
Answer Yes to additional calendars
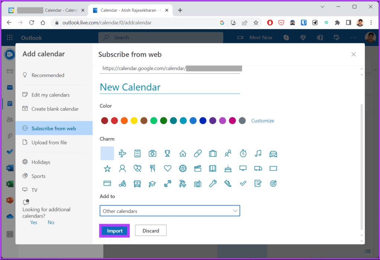tap(34, 223)
